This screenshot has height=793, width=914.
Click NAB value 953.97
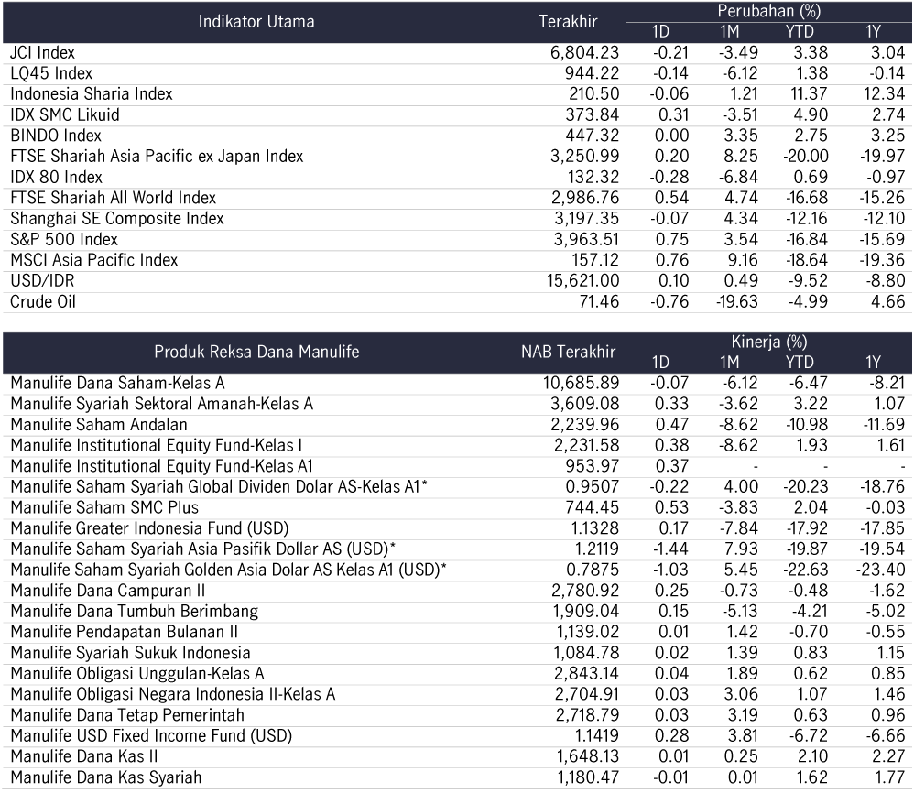[593, 466]
